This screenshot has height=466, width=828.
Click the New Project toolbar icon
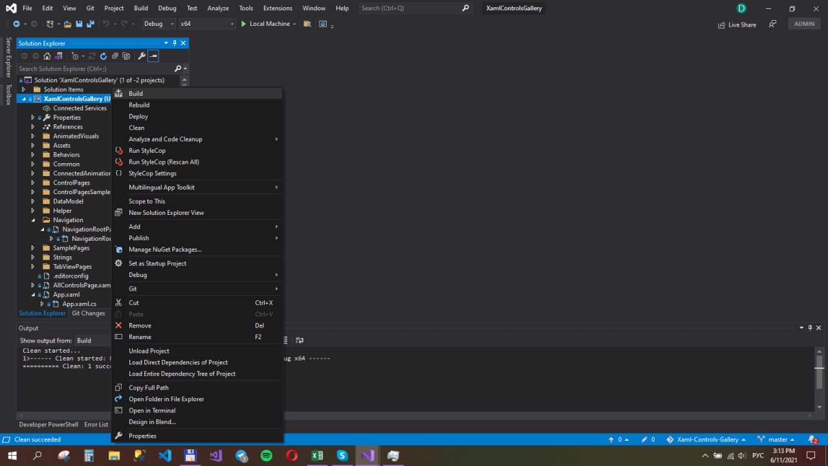pos(50,24)
